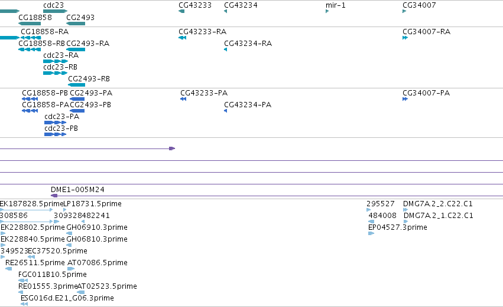Click the CG43233-RA transcript label
Image resolution: width=503 pixels, height=307 pixels.
[202, 32]
